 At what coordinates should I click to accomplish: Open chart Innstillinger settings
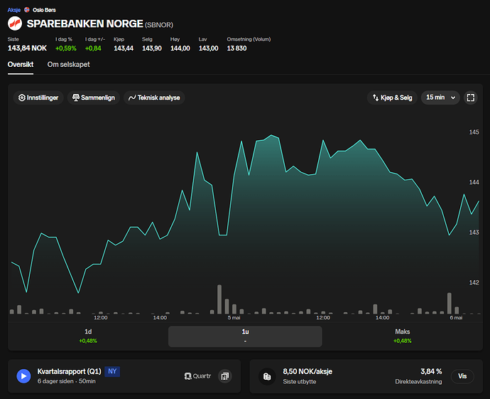(x=38, y=97)
